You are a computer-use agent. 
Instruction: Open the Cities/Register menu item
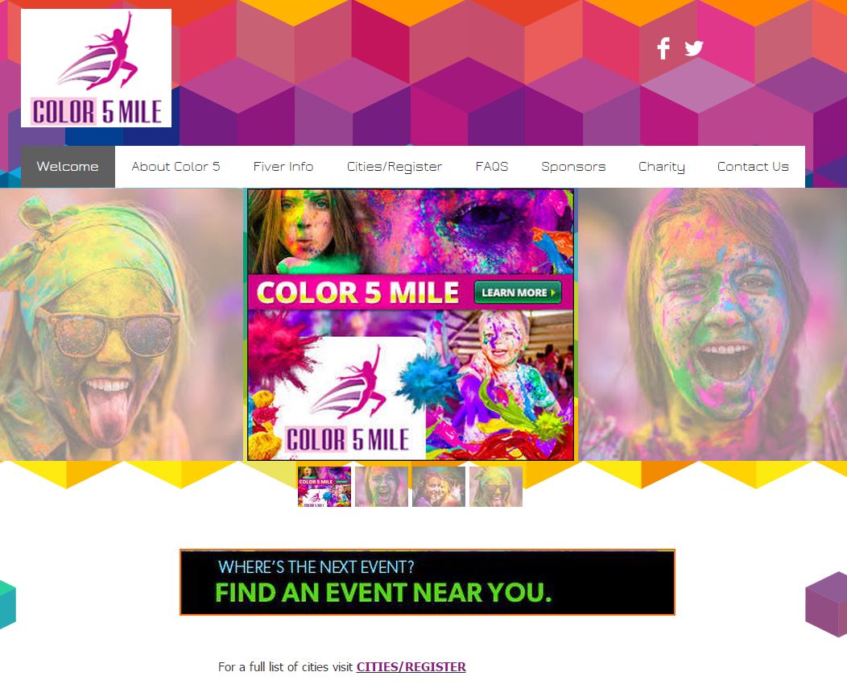click(395, 167)
